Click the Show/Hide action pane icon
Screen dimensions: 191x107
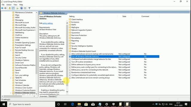pyautogui.click(x=25, y=8)
